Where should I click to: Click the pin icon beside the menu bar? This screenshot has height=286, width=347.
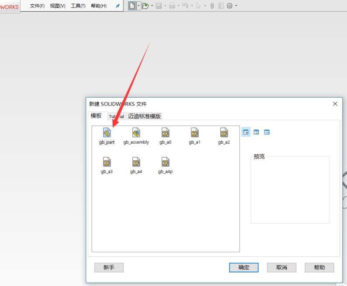(x=118, y=6)
